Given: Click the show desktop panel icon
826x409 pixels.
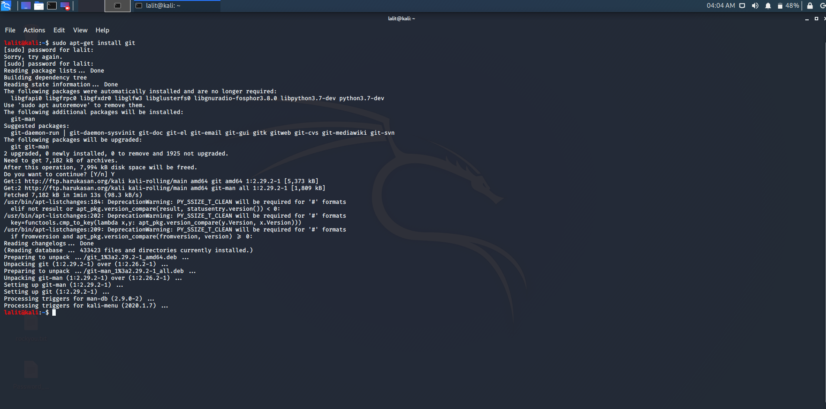Looking at the screenshot, I should 26,6.
